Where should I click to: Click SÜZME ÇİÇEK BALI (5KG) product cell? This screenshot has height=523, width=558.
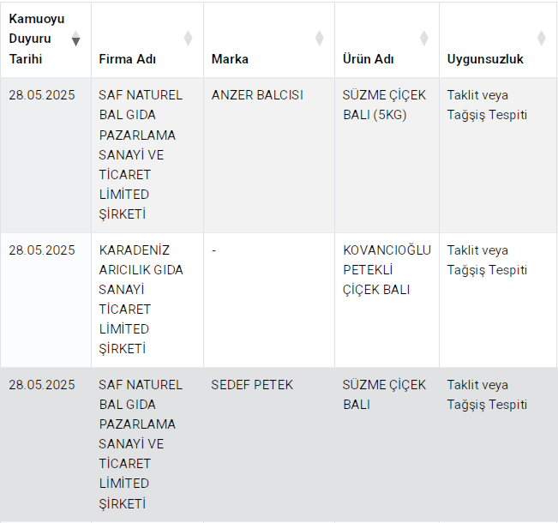pyautogui.click(x=384, y=105)
